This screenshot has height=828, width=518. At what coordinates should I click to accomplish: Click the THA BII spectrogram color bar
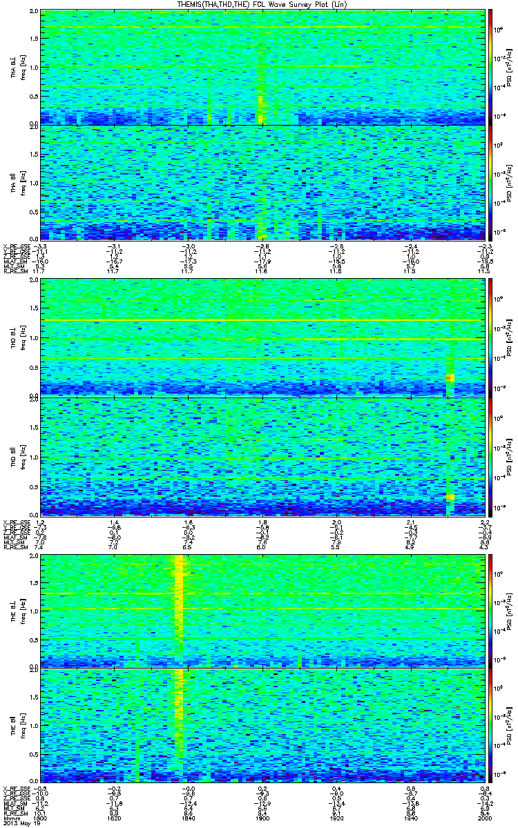pos(491,182)
